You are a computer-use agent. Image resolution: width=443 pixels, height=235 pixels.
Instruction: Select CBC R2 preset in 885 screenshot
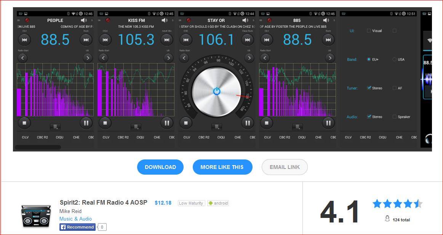click(285, 137)
